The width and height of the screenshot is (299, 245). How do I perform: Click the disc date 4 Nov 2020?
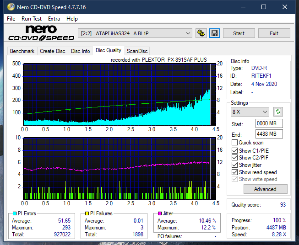coord(264,84)
